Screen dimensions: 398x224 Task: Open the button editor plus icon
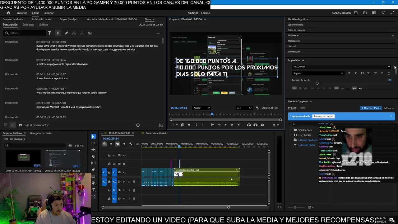(278, 125)
